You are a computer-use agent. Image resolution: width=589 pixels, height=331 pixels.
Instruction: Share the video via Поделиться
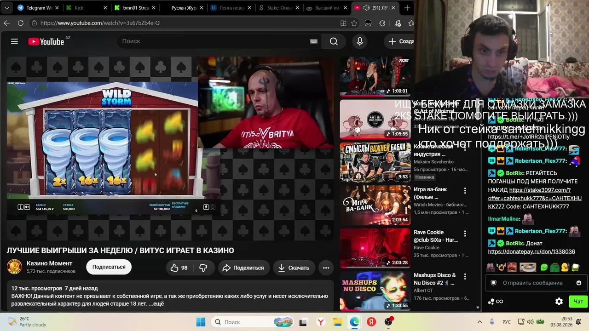pos(243,268)
